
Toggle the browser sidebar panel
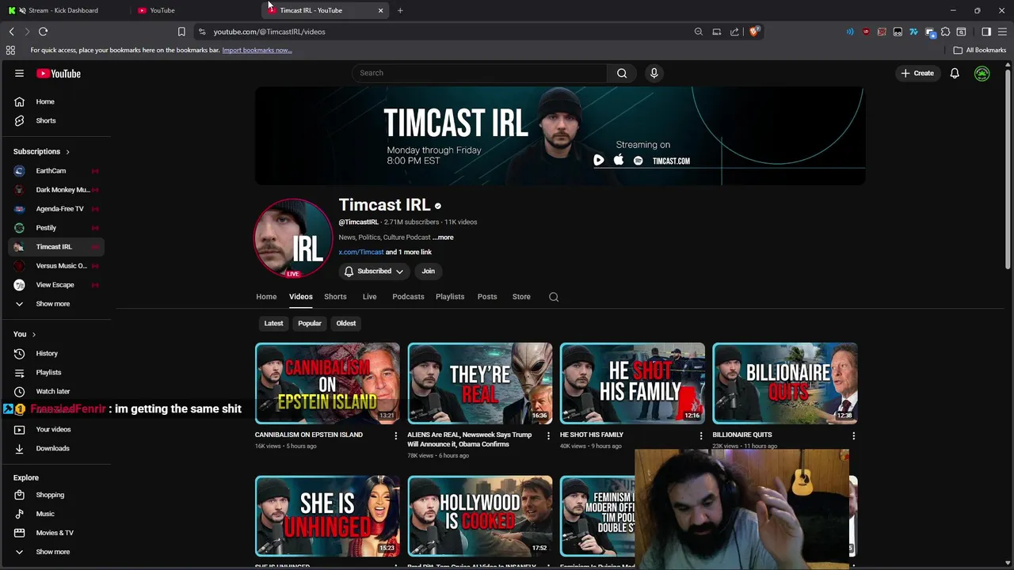(x=986, y=32)
